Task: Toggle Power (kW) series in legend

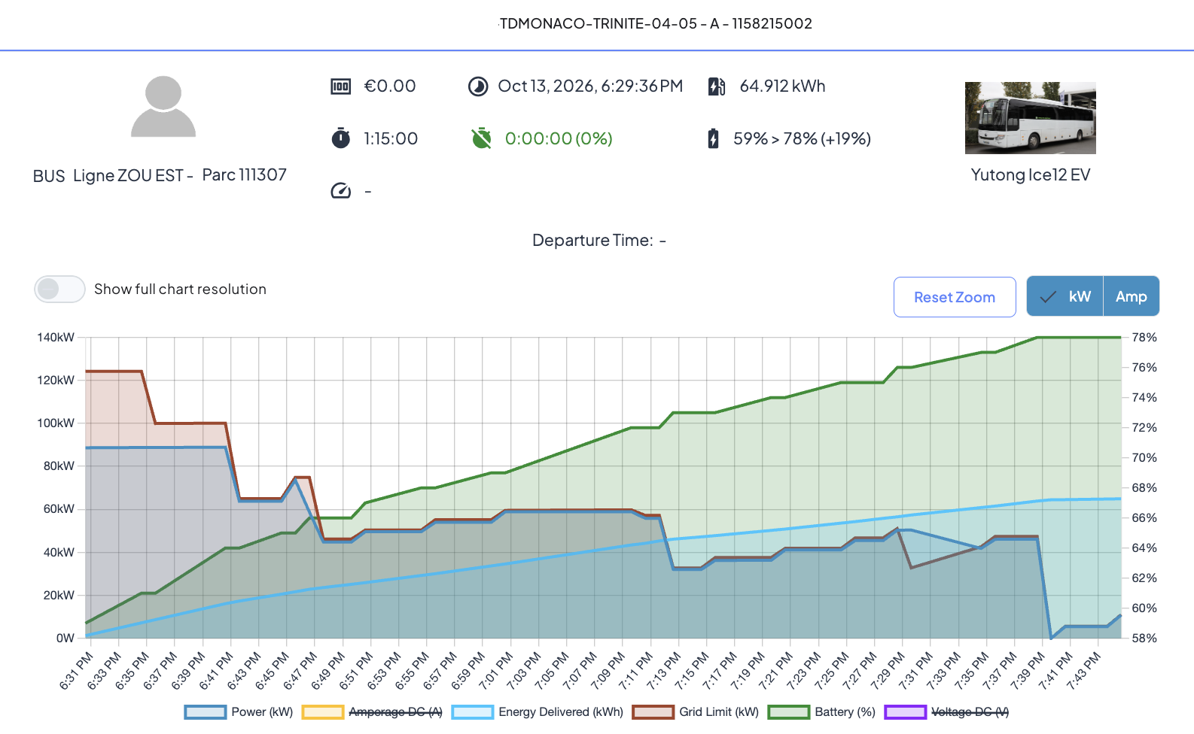Action: pyautogui.click(x=239, y=712)
